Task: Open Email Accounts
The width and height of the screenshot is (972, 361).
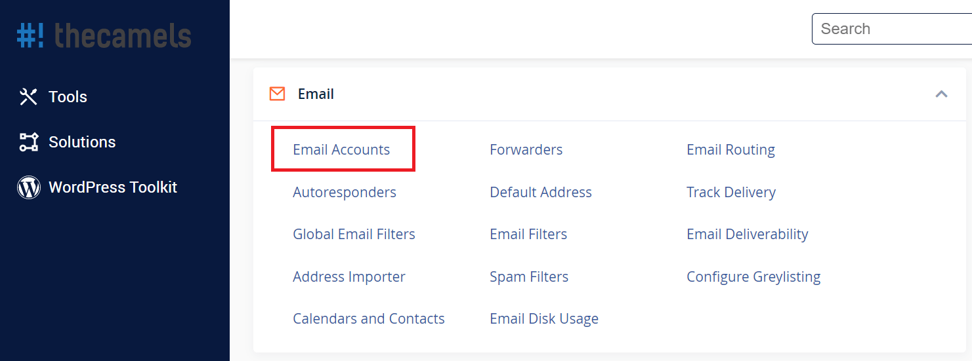Action: tap(341, 149)
